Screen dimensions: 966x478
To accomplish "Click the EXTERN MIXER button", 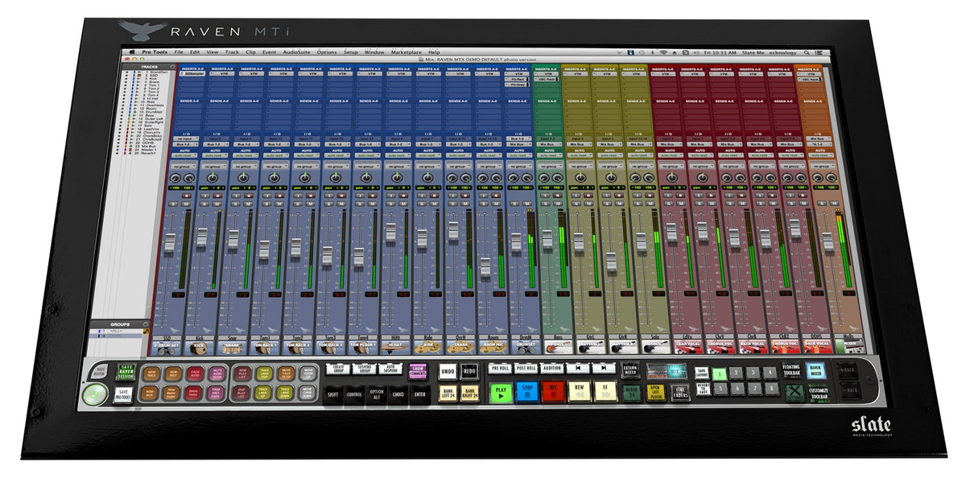I will click(x=630, y=370).
